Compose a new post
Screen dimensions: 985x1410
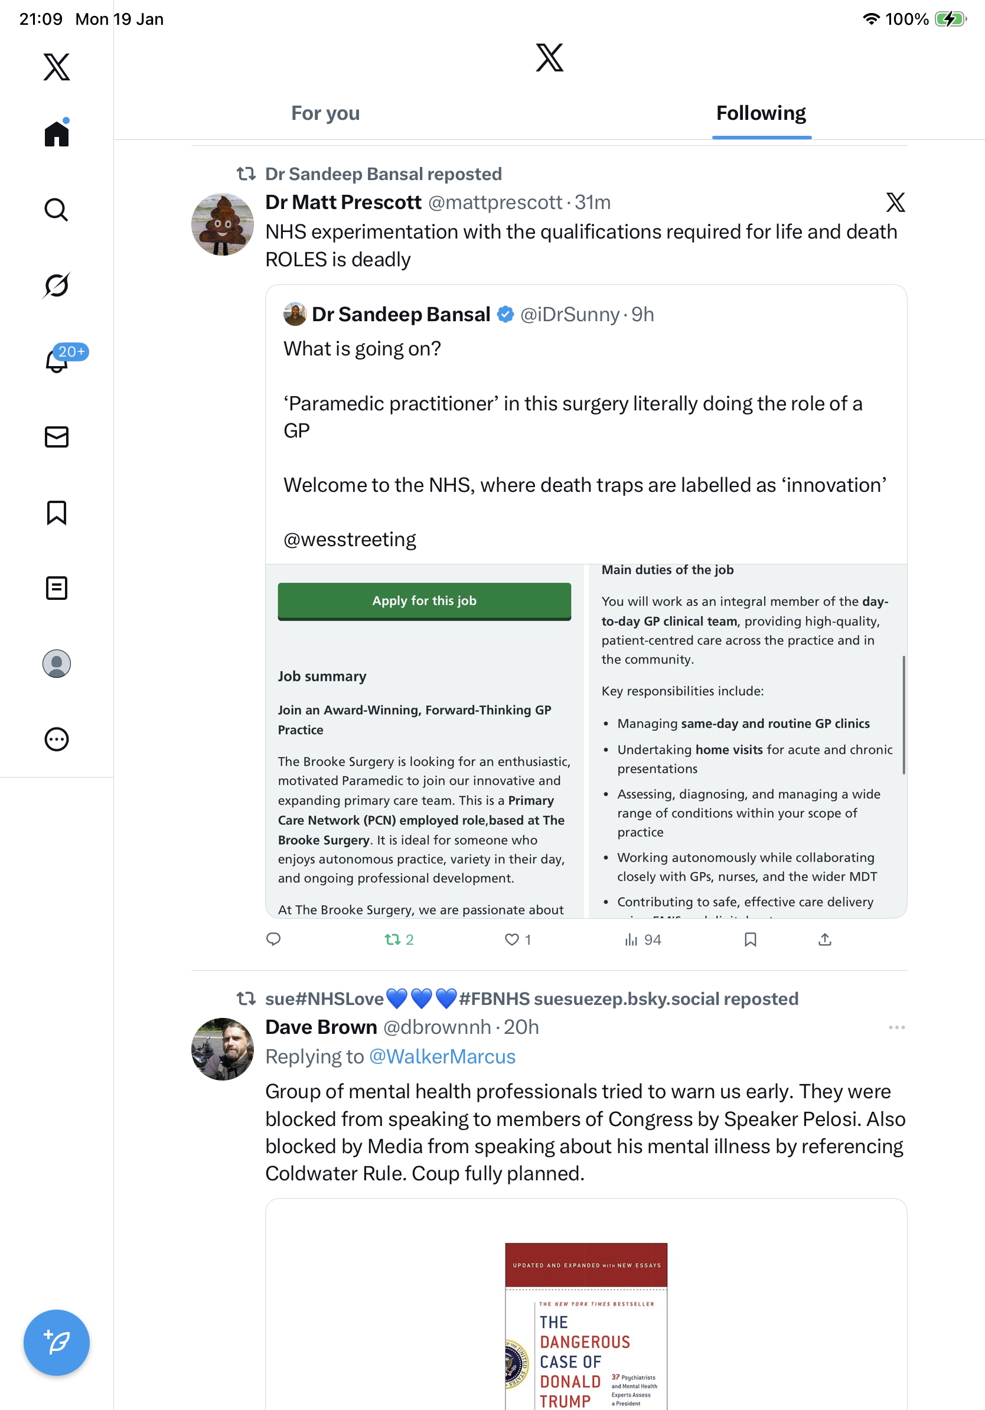[x=56, y=1342]
